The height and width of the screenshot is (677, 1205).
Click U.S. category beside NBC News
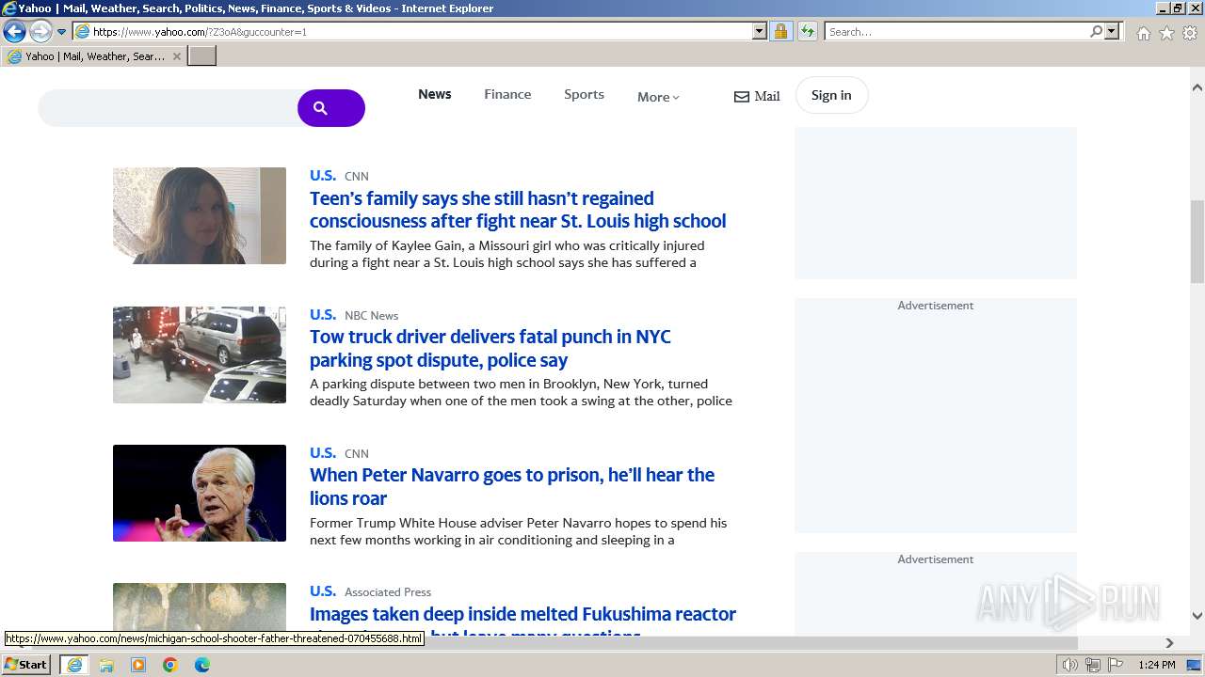(323, 314)
